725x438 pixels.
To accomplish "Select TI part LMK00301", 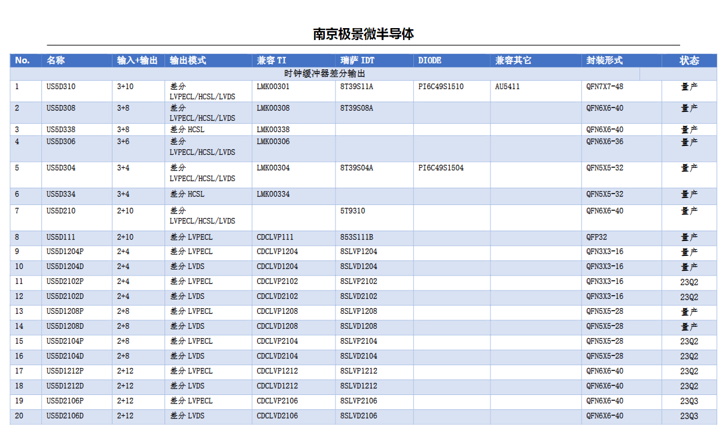I will (x=273, y=87).
